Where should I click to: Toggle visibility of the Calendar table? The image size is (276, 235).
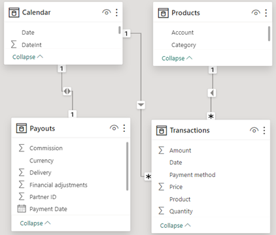(x=107, y=12)
